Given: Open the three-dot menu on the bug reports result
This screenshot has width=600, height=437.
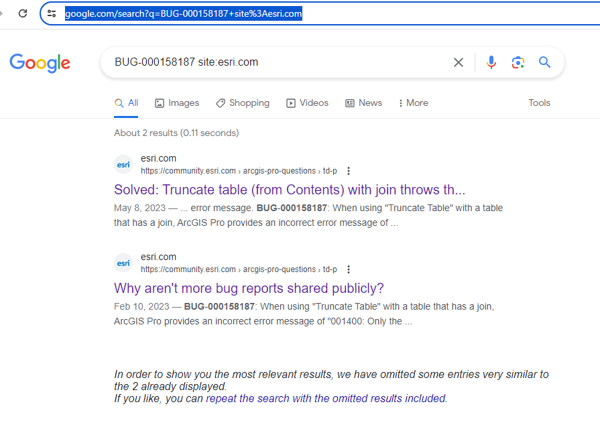Looking at the screenshot, I should click(x=349, y=269).
